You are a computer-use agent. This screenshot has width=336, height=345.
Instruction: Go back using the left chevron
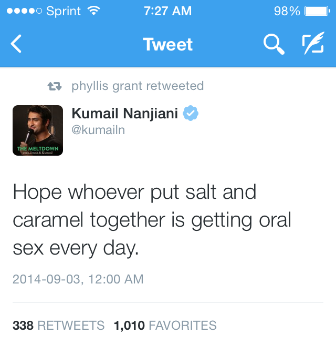point(16,45)
